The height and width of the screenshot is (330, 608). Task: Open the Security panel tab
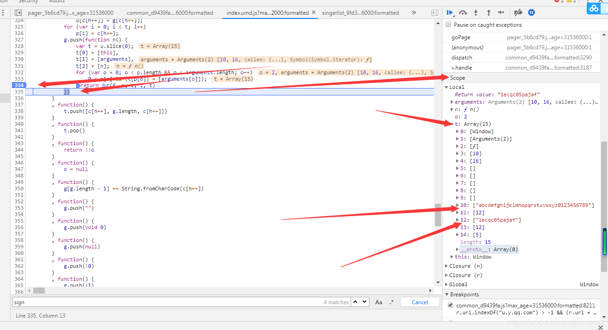click(28, 1)
